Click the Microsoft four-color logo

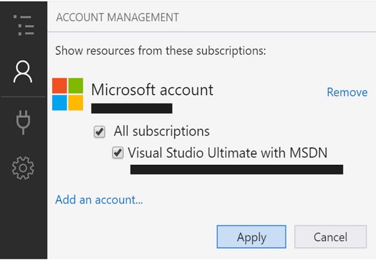click(x=68, y=94)
